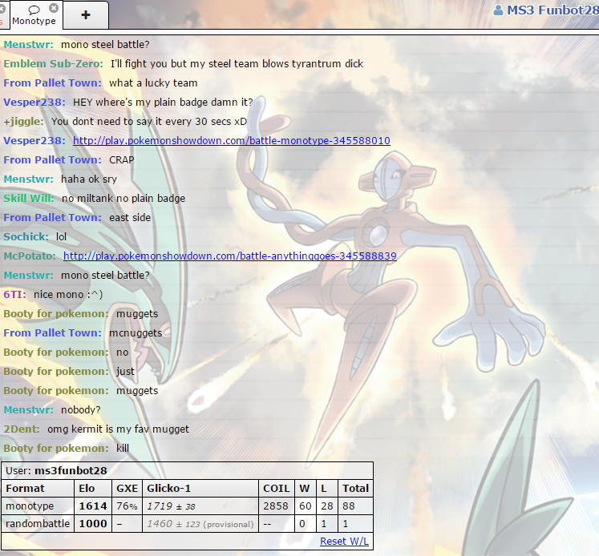This screenshot has width=599, height=556.
Task: Click the Total column header
Action: tap(356, 489)
